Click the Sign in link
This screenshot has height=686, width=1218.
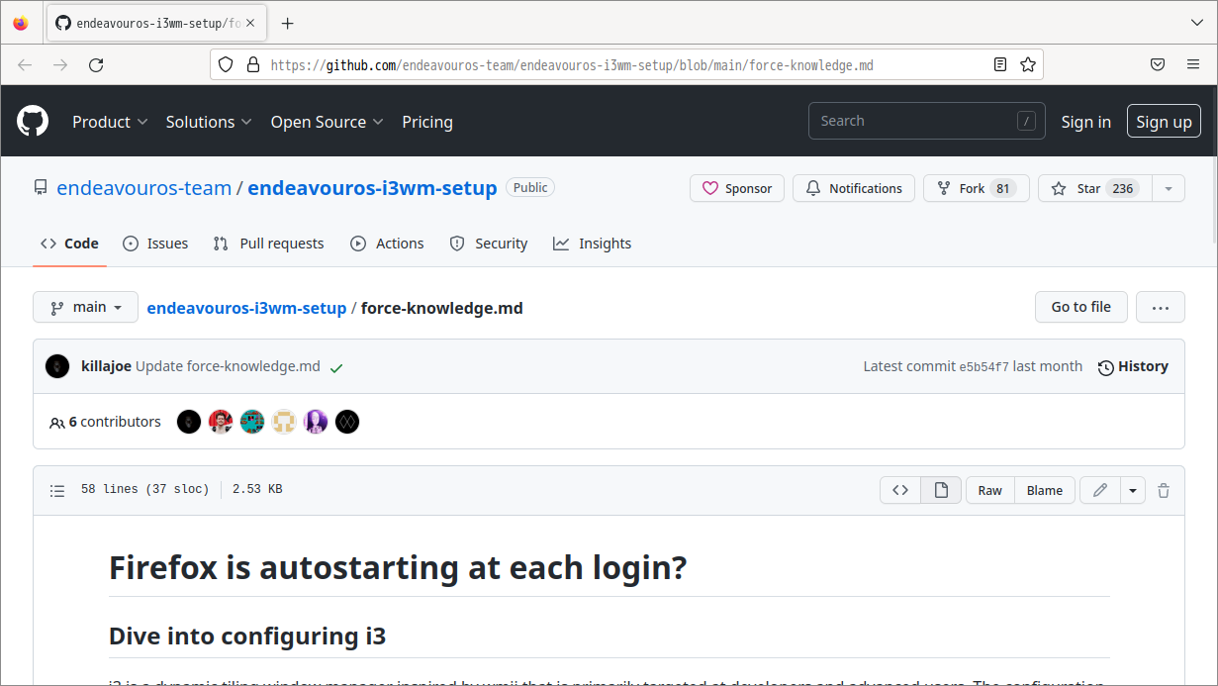[x=1085, y=122]
